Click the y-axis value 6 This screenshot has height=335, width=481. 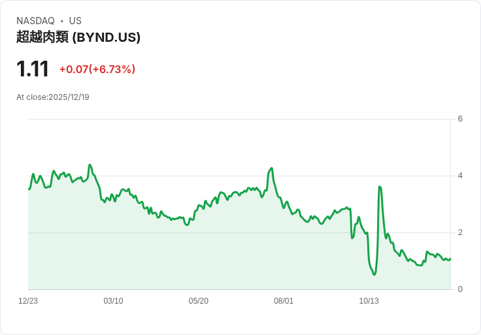(460, 119)
